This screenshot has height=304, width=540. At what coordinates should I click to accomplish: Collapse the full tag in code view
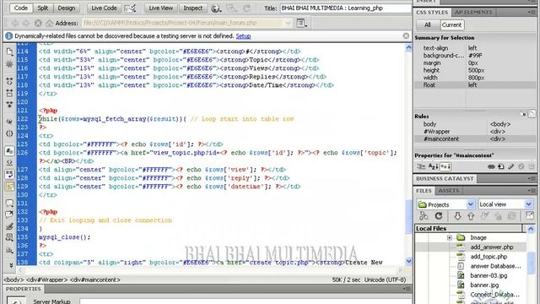(x=9, y=82)
